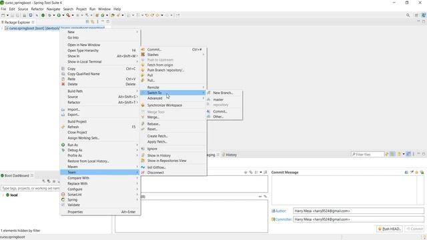Click the Filter files input

tap(368, 154)
